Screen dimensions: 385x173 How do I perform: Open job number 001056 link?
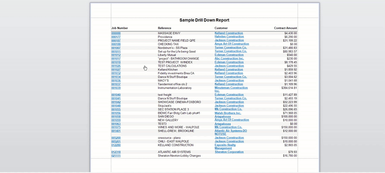[x=116, y=113]
